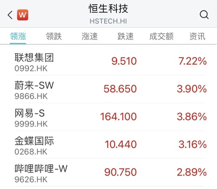Open the 成交额 tab
The width and height of the screenshot is (217, 189).
[x=161, y=36]
